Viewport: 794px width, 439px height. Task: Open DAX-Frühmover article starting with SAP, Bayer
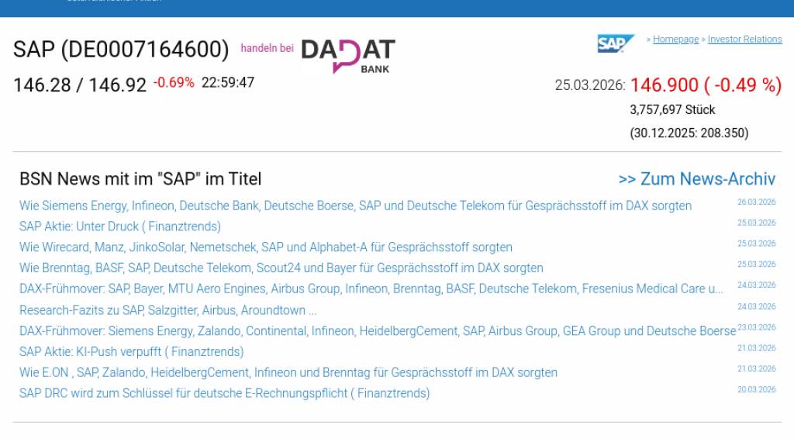[x=371, y=289]
